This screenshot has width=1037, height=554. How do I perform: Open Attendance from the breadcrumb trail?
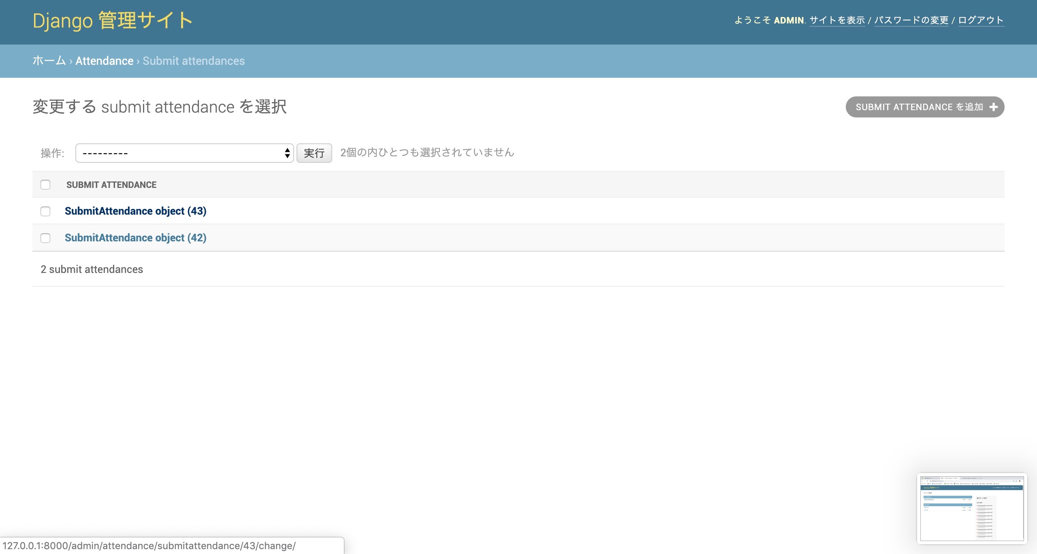104,61
